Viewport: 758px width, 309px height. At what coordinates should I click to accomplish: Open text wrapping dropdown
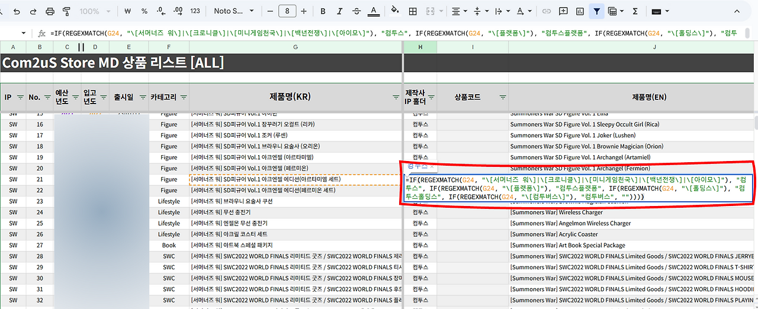pos(501,11)
